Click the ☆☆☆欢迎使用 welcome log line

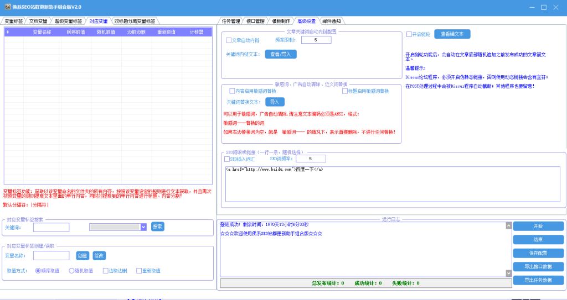[271, 234]
